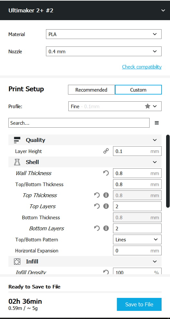This screenshot has height=319, width=170.
Task: Switch to Recommended print setup mode
Action: coord(92,90)
